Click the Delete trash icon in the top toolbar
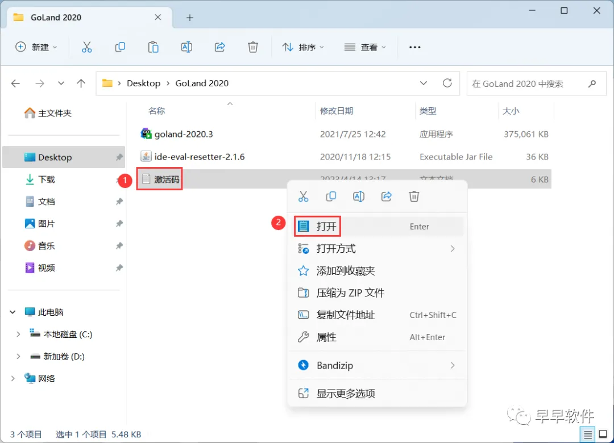This screenshot has height=443, width=614. coord(253,47)
